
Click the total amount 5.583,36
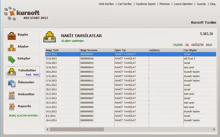[206, 34]
